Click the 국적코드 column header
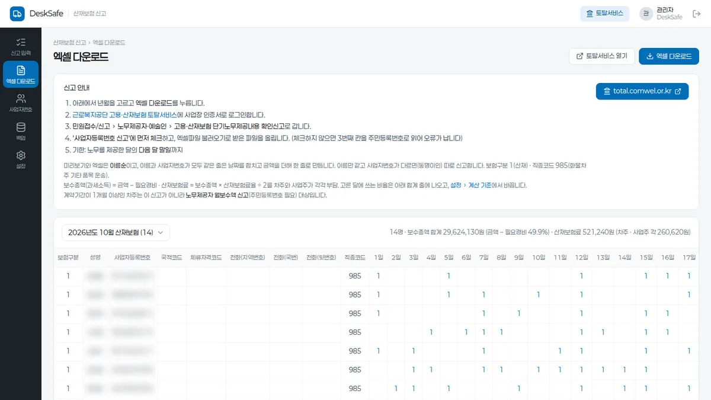This screenshot has width=711, height=400. (172, 257)
